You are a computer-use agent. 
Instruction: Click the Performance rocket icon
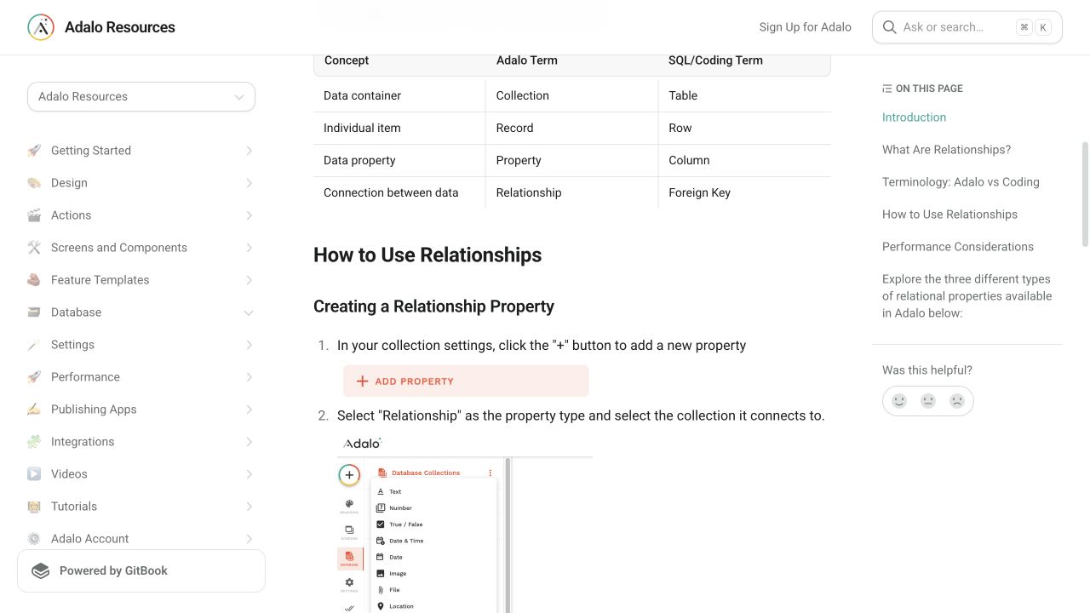point(34,377)
